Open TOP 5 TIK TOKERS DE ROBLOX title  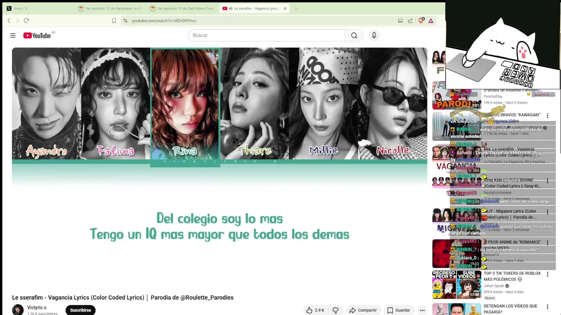tap(512, 276)
